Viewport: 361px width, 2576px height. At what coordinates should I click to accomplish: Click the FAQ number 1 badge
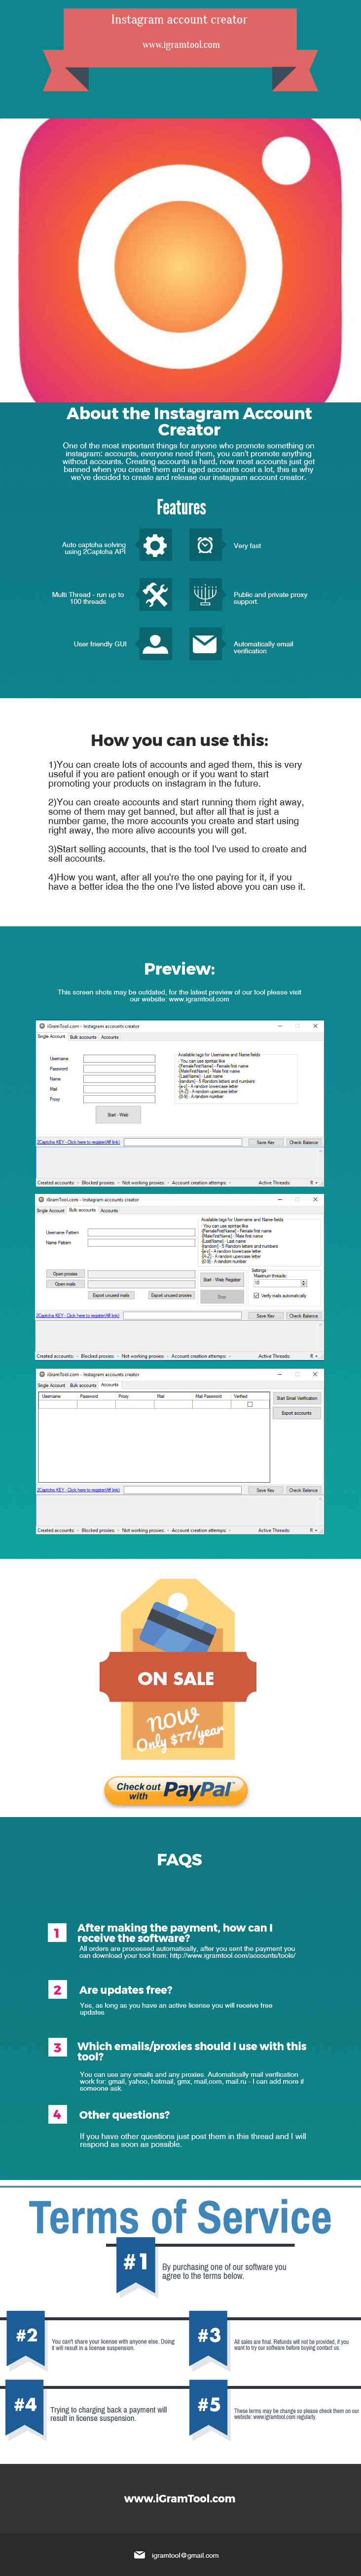point(57,1933)
